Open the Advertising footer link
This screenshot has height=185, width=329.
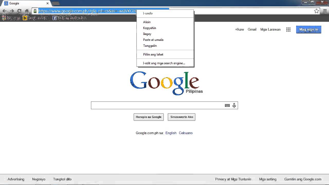coord(16,179)
